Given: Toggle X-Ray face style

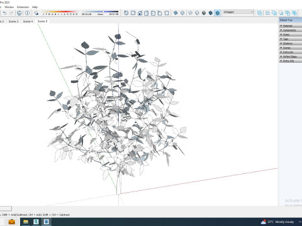Looking at the screenshot, I should [176, 13].
